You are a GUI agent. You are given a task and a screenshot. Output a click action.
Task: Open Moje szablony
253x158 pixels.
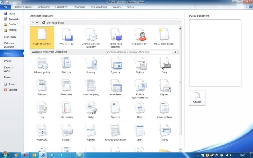[140, 37]
